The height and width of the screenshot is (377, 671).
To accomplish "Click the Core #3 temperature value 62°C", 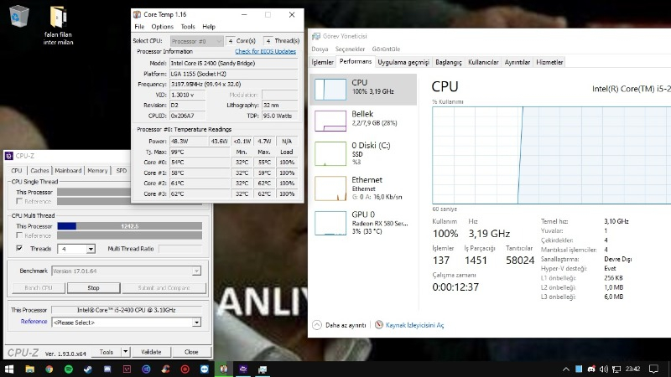I will (177, 194).
